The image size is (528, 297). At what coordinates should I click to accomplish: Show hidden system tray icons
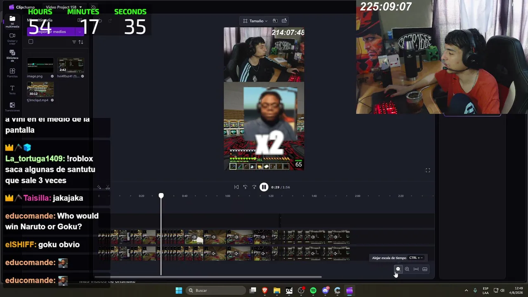(x=466, y=290)
